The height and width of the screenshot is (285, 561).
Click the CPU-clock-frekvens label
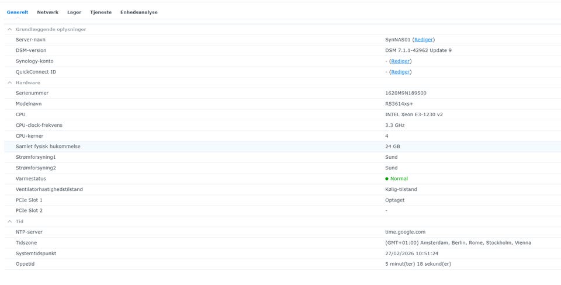coord(39,125)
